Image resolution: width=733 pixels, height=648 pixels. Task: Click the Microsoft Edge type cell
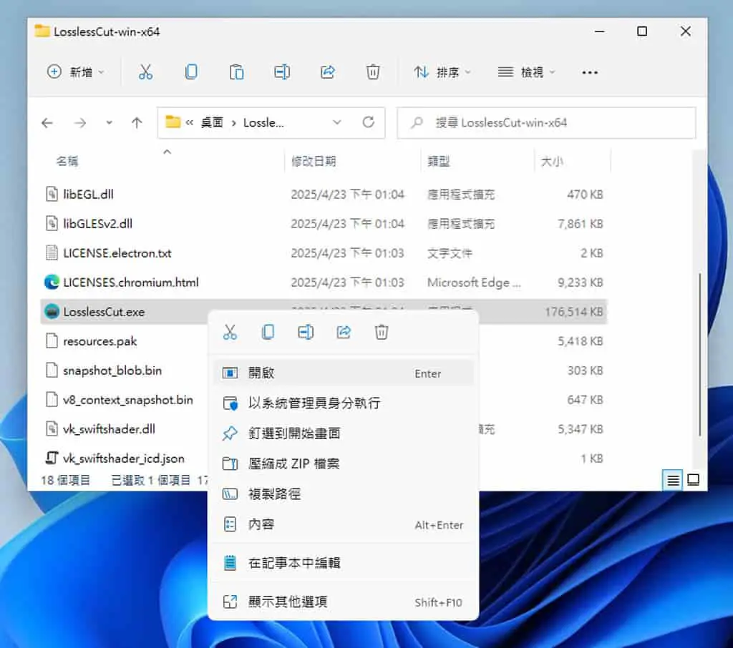pyautogui.click(x=474, y=283)
